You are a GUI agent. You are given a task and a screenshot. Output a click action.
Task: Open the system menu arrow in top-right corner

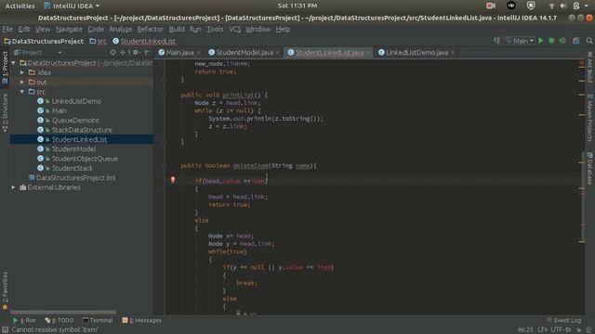[587, 6]
